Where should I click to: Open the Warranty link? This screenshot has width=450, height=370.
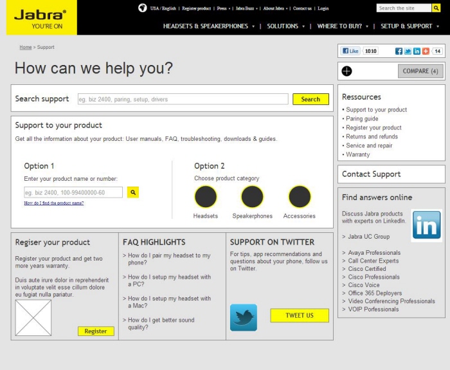click(358, 154)
